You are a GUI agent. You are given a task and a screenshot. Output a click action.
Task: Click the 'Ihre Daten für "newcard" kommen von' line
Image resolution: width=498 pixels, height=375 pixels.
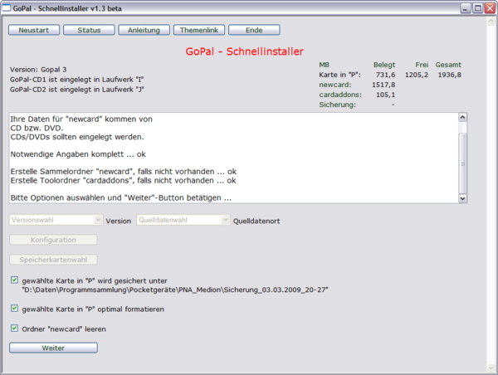click(81, 119)
